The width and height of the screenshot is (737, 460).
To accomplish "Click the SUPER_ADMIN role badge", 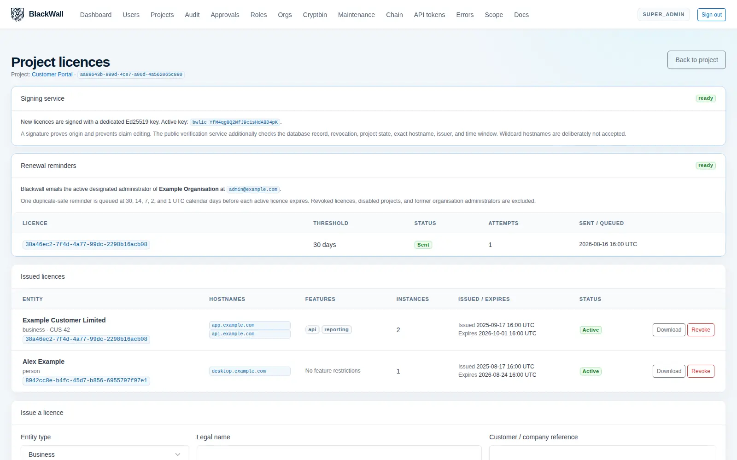I will pos(663,14).
